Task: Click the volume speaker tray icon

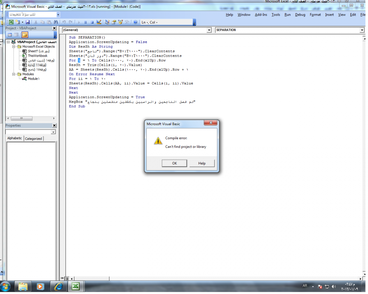Action: click(334, 287)
